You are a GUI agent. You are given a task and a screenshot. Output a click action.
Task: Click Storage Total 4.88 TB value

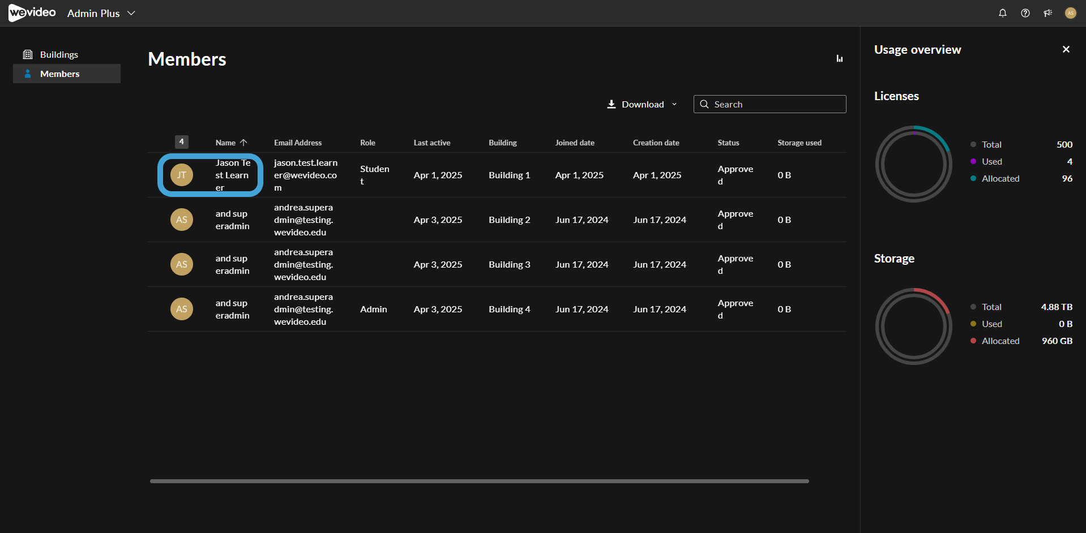pyautogui.click(x=1057, y=307)
